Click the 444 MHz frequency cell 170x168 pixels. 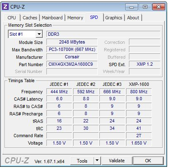59,92
